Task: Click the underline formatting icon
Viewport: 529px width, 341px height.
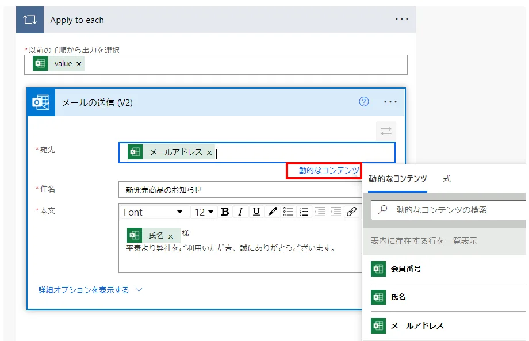Action: point(256,212)
